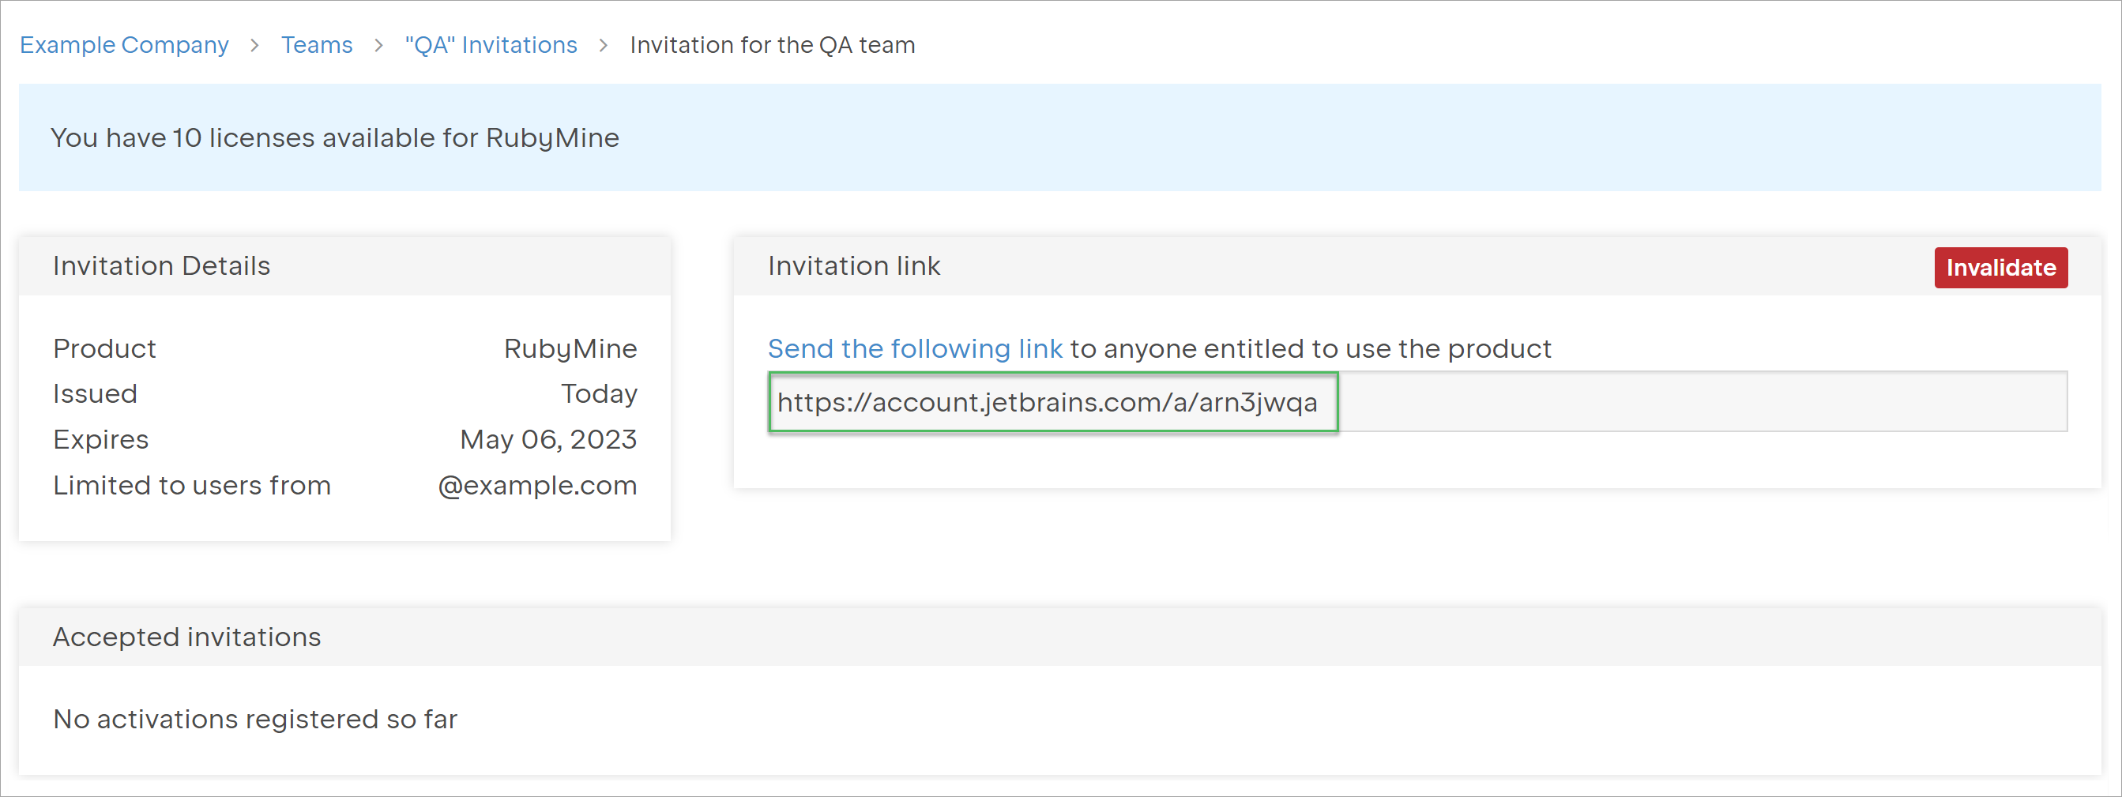Click the chevron after Example Company
The height and width of the screenshot is (797, 2122).
coord(254,45)
